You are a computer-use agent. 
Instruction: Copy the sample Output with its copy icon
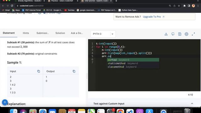(74, 71)
